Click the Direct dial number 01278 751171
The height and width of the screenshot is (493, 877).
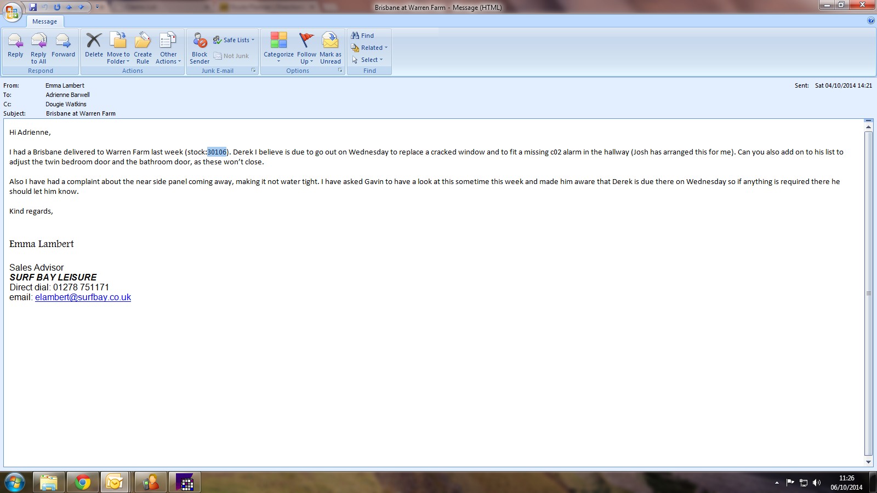(x=81, y=287)
